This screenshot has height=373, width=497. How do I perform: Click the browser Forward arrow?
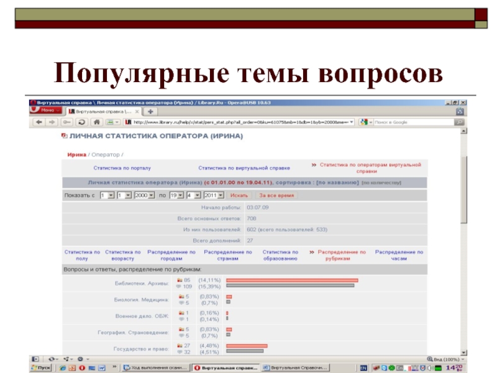pyautogui.click(x=52, y=122)
